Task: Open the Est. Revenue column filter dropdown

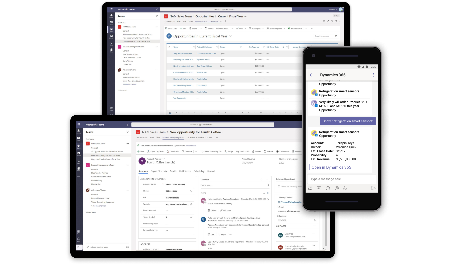Action: point(264,47)
